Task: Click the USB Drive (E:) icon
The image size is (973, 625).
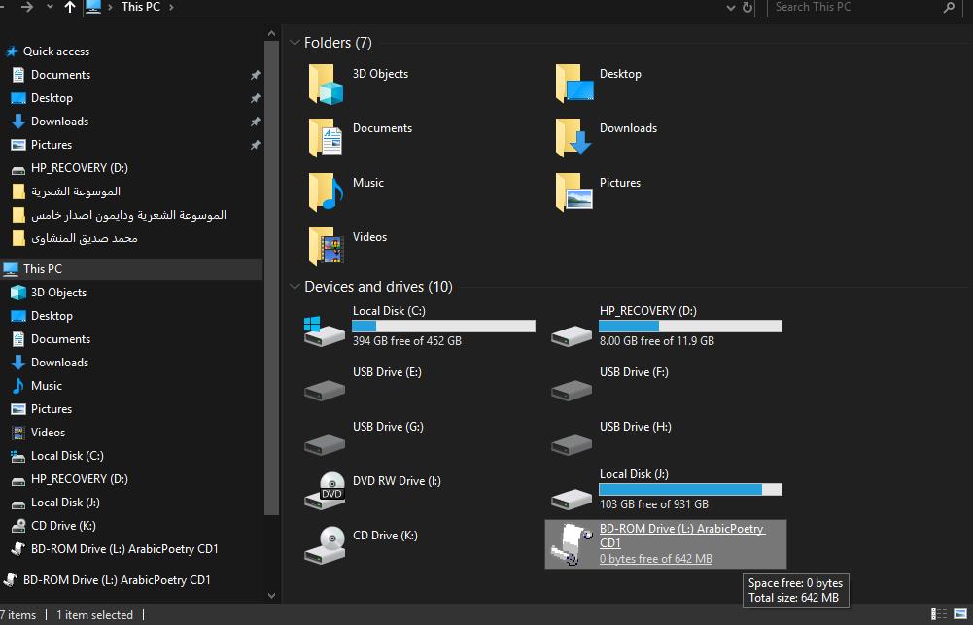Action: click(x=325, y=389)
